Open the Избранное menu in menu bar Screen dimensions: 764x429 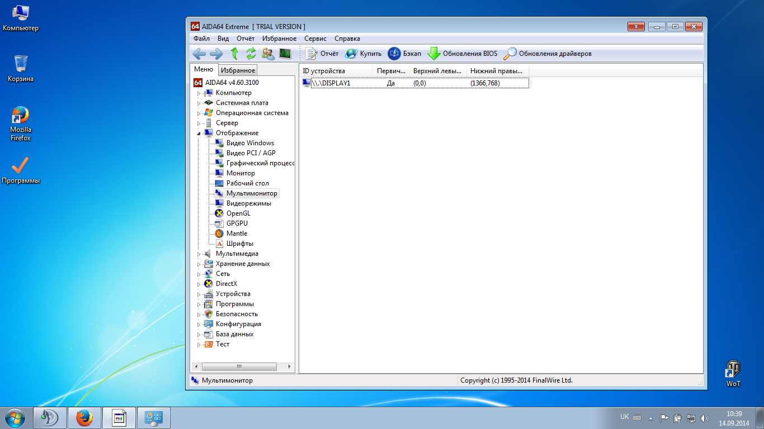279,39
